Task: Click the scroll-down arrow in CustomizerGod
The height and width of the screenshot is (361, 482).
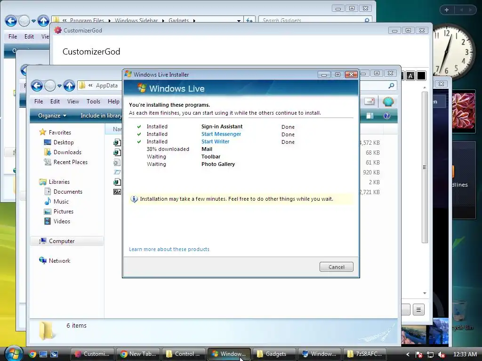Action: click(425, 293)
